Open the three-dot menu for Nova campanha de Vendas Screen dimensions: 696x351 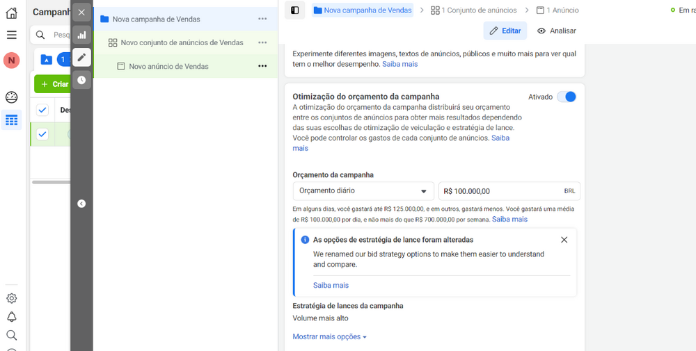tap(262, 19)
